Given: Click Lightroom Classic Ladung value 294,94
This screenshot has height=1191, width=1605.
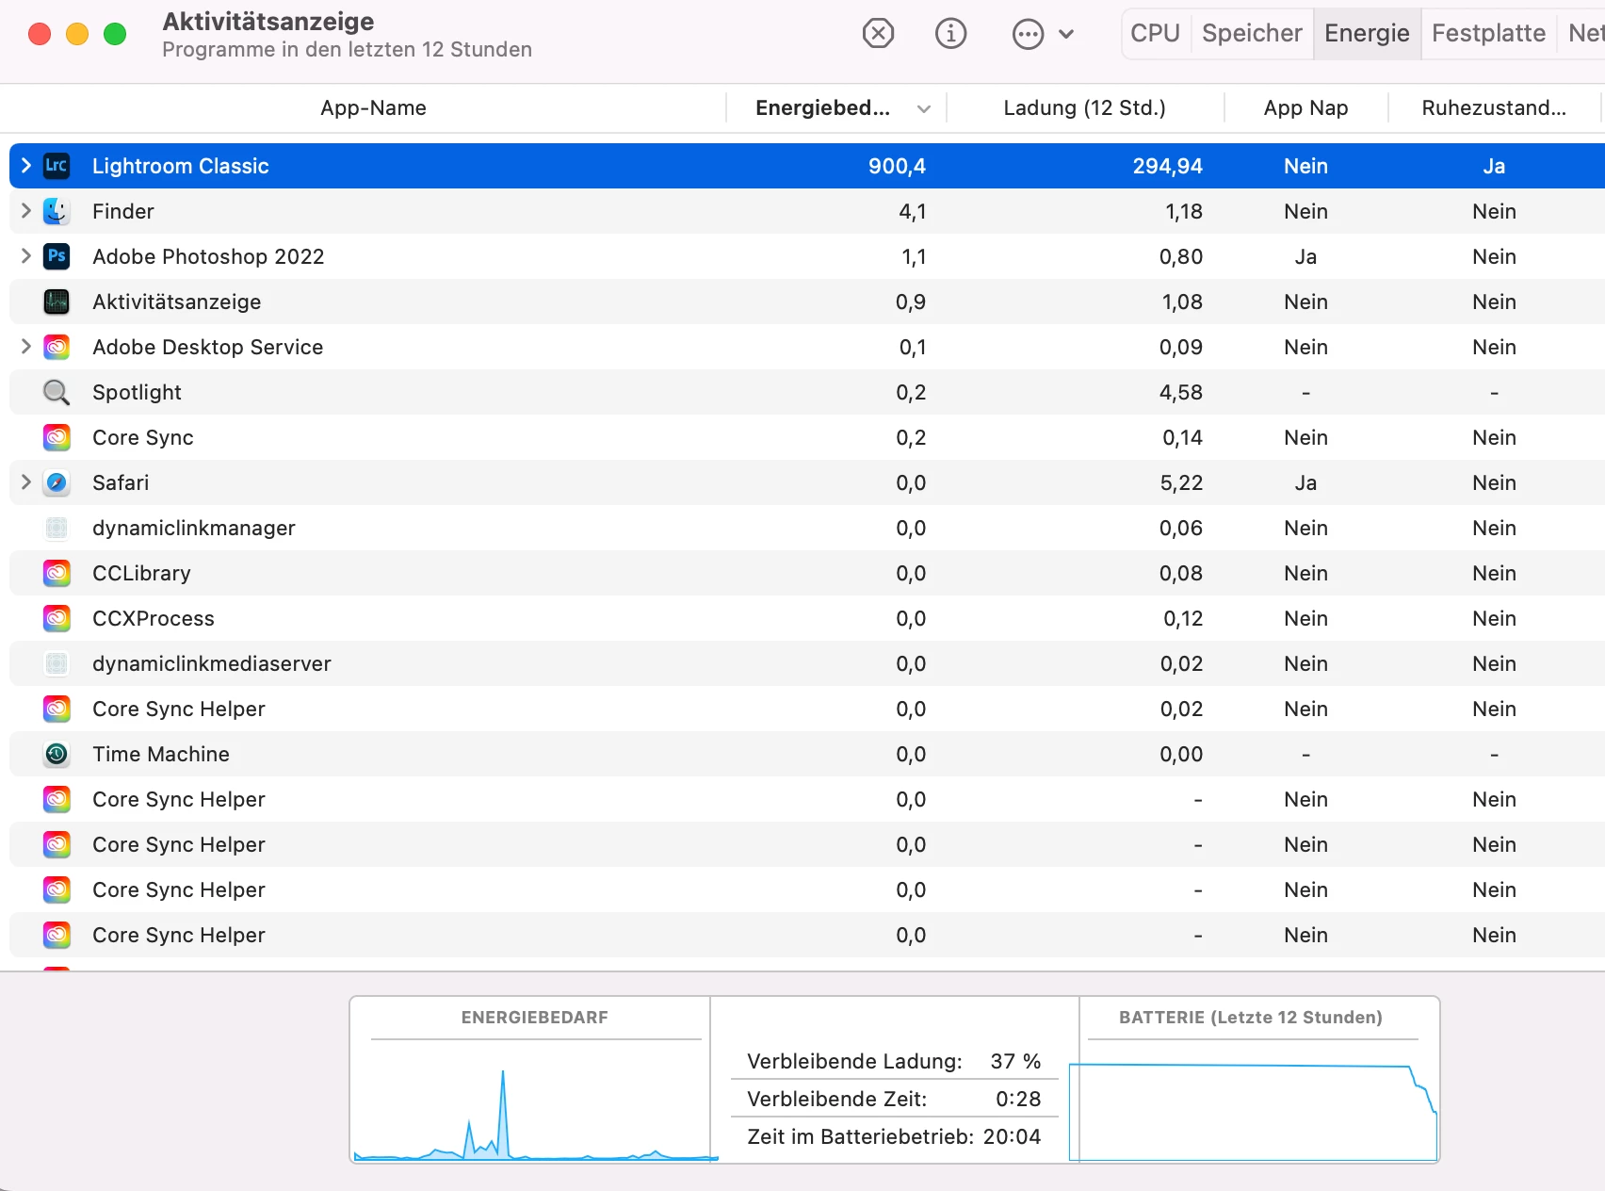Looking at the screenshot, I should coord(1167,166).
